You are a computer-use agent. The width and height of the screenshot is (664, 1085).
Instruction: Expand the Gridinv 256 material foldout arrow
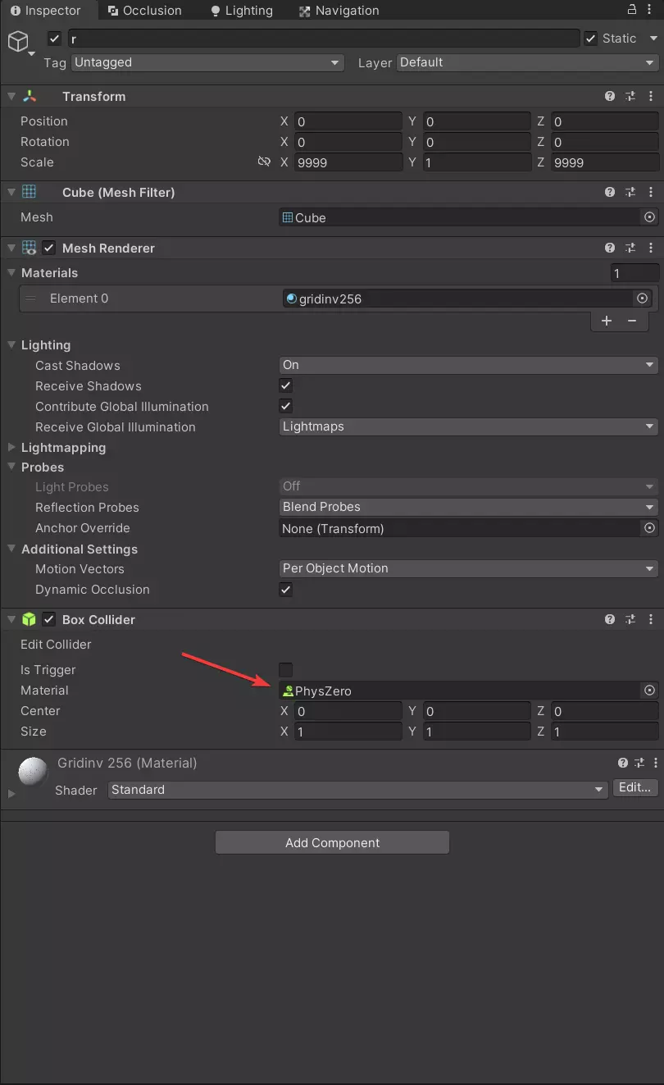11,794
